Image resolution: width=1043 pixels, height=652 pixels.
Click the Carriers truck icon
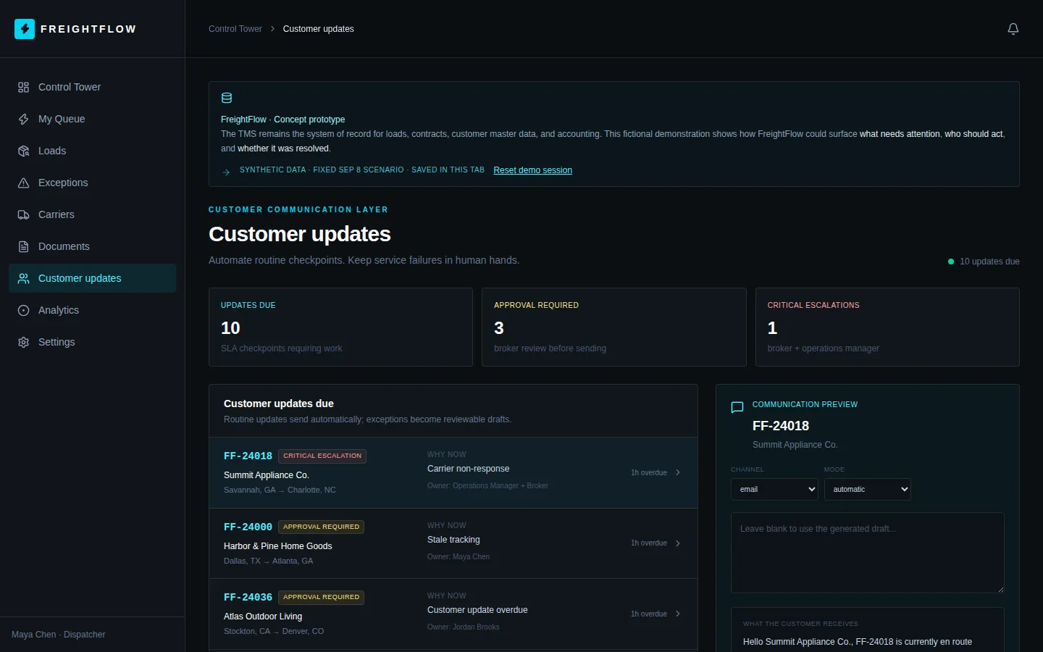[23, 214]
